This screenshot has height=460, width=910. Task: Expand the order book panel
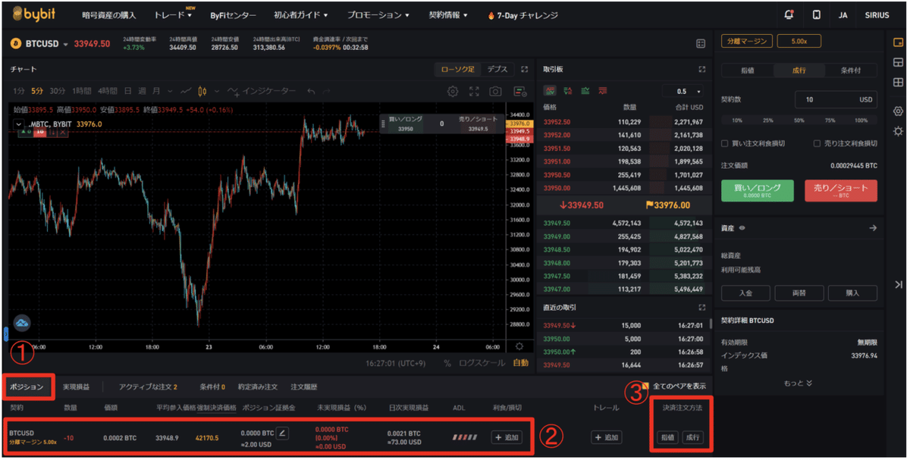701,69
